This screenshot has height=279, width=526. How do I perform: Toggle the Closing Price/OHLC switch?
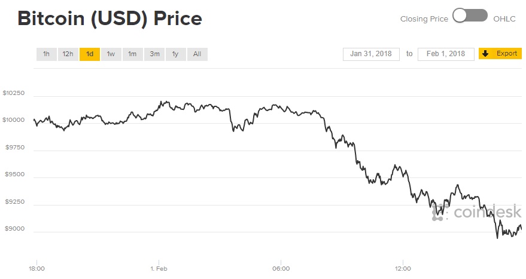470,16
